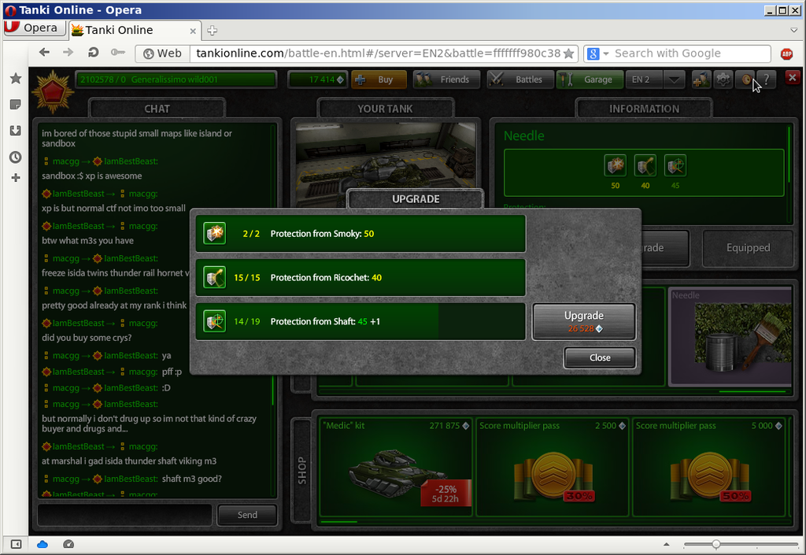Open Opera Link cloud icon in status bar

43,544
